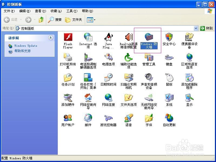The image size is (216, 162).
Task: Open the back button history dropdown arrow
Action: (21, 20)
